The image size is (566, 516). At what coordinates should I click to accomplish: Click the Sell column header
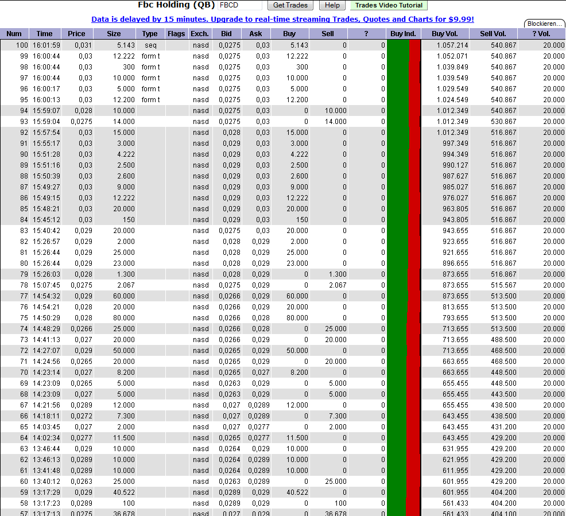(328, 33)
